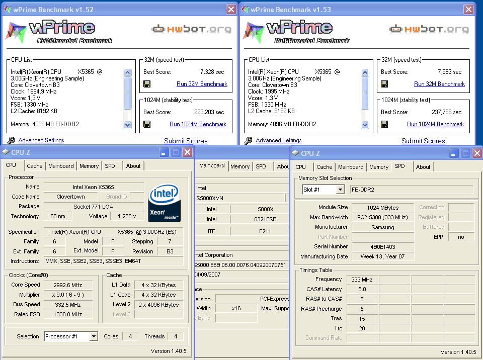Screen dimensions: 483x360
Task: Close the wPrime Benchmark v1.52 window
Action: (x=231, y=9)
